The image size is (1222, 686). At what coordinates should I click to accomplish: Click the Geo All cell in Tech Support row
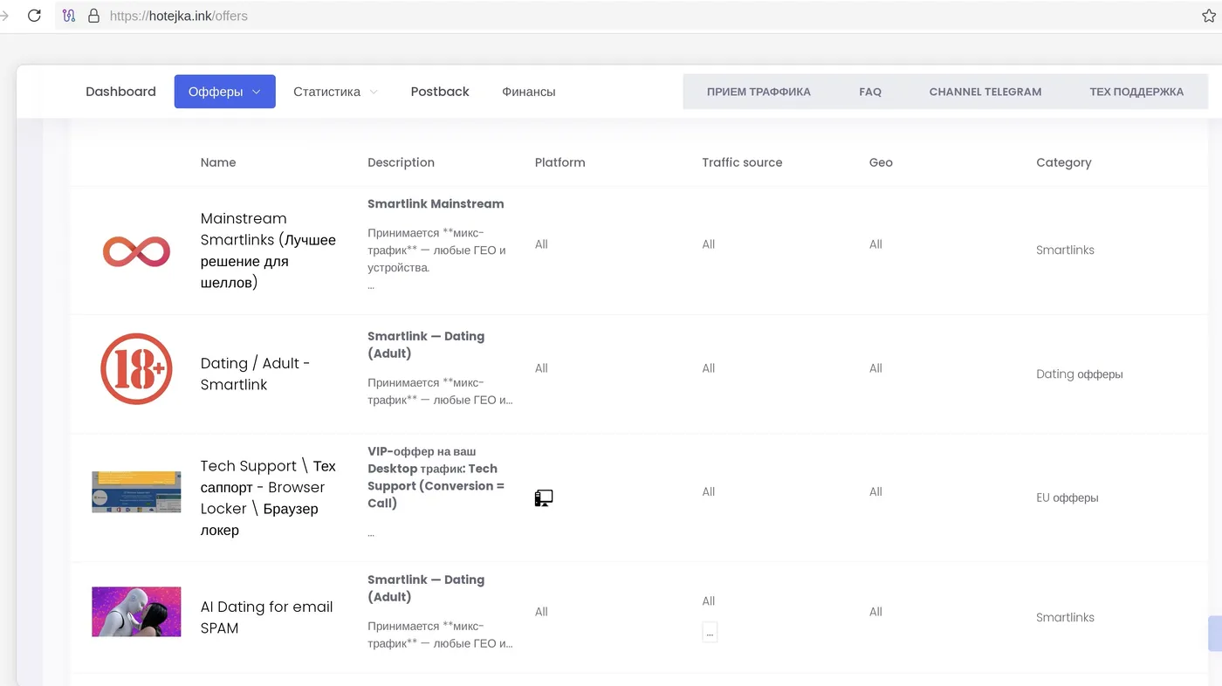pyautogui.click(x=875, y=491)
